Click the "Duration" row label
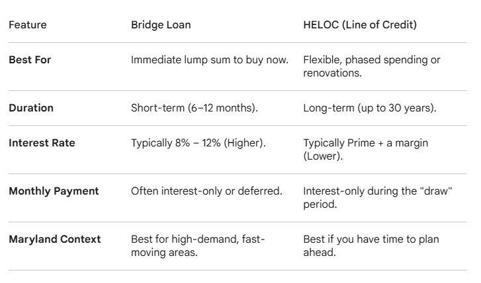This screenshot has width=481, height=283. 30,108
